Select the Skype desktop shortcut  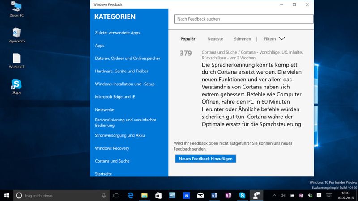click(17, 86)
